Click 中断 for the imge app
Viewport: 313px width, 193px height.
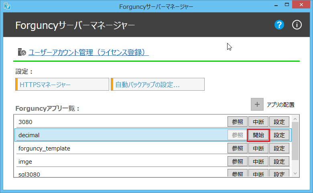[258, 161]
